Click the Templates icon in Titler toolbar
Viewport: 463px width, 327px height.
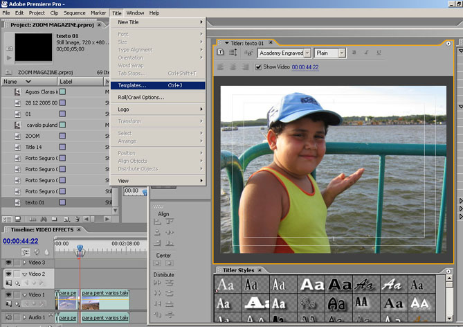[221, 53]
